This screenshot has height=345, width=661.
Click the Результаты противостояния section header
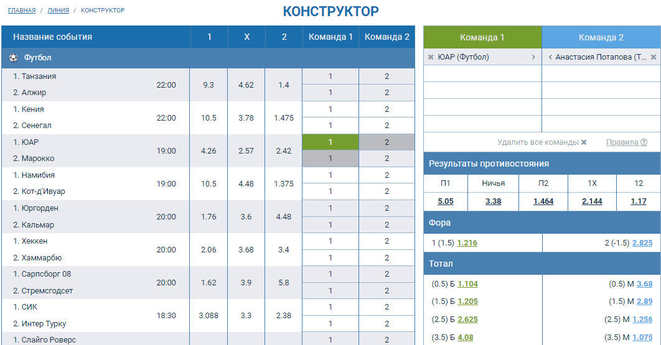542,164
